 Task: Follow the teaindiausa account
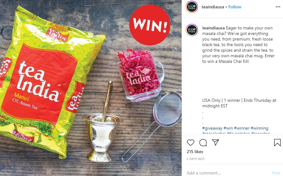point(235,7)
